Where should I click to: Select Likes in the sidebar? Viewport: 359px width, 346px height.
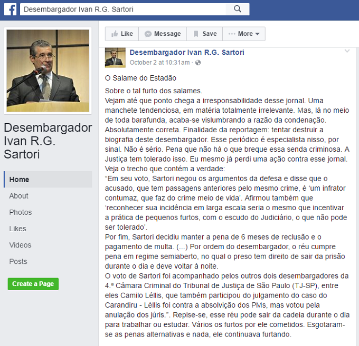coord(17,229)
